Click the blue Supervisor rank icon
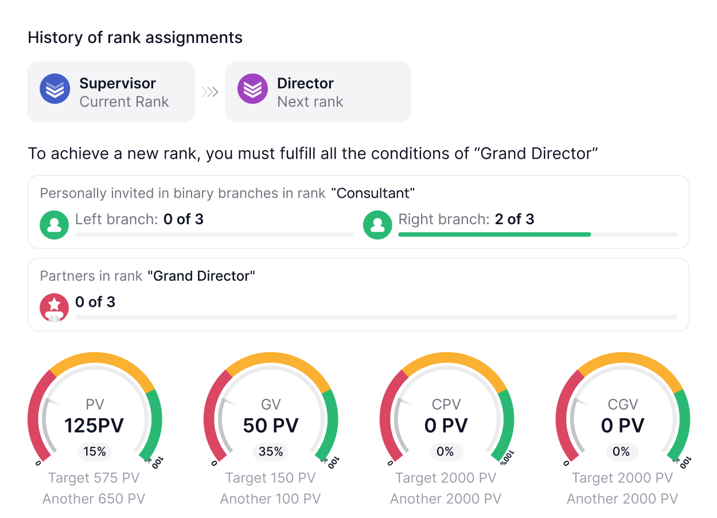The image size is (717, 518). click(54, 89)
